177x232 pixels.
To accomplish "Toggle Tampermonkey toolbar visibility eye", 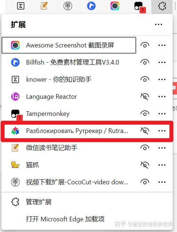I will [x=145, y=114].
